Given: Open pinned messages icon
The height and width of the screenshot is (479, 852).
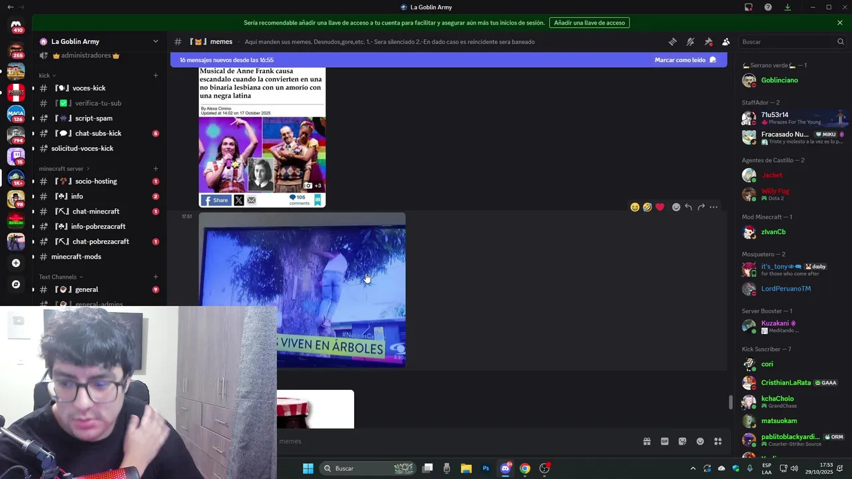Looking at the screenshot, I should coord(708,41).
